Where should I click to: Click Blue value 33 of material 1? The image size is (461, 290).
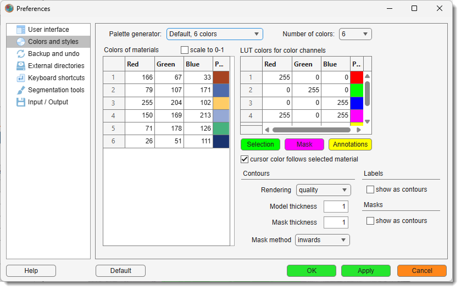tap(198, 77)
